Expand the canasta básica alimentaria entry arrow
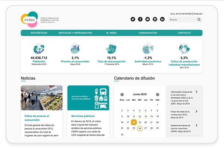Viewport: 224px width, 148px height. click(x=197, y=91)
